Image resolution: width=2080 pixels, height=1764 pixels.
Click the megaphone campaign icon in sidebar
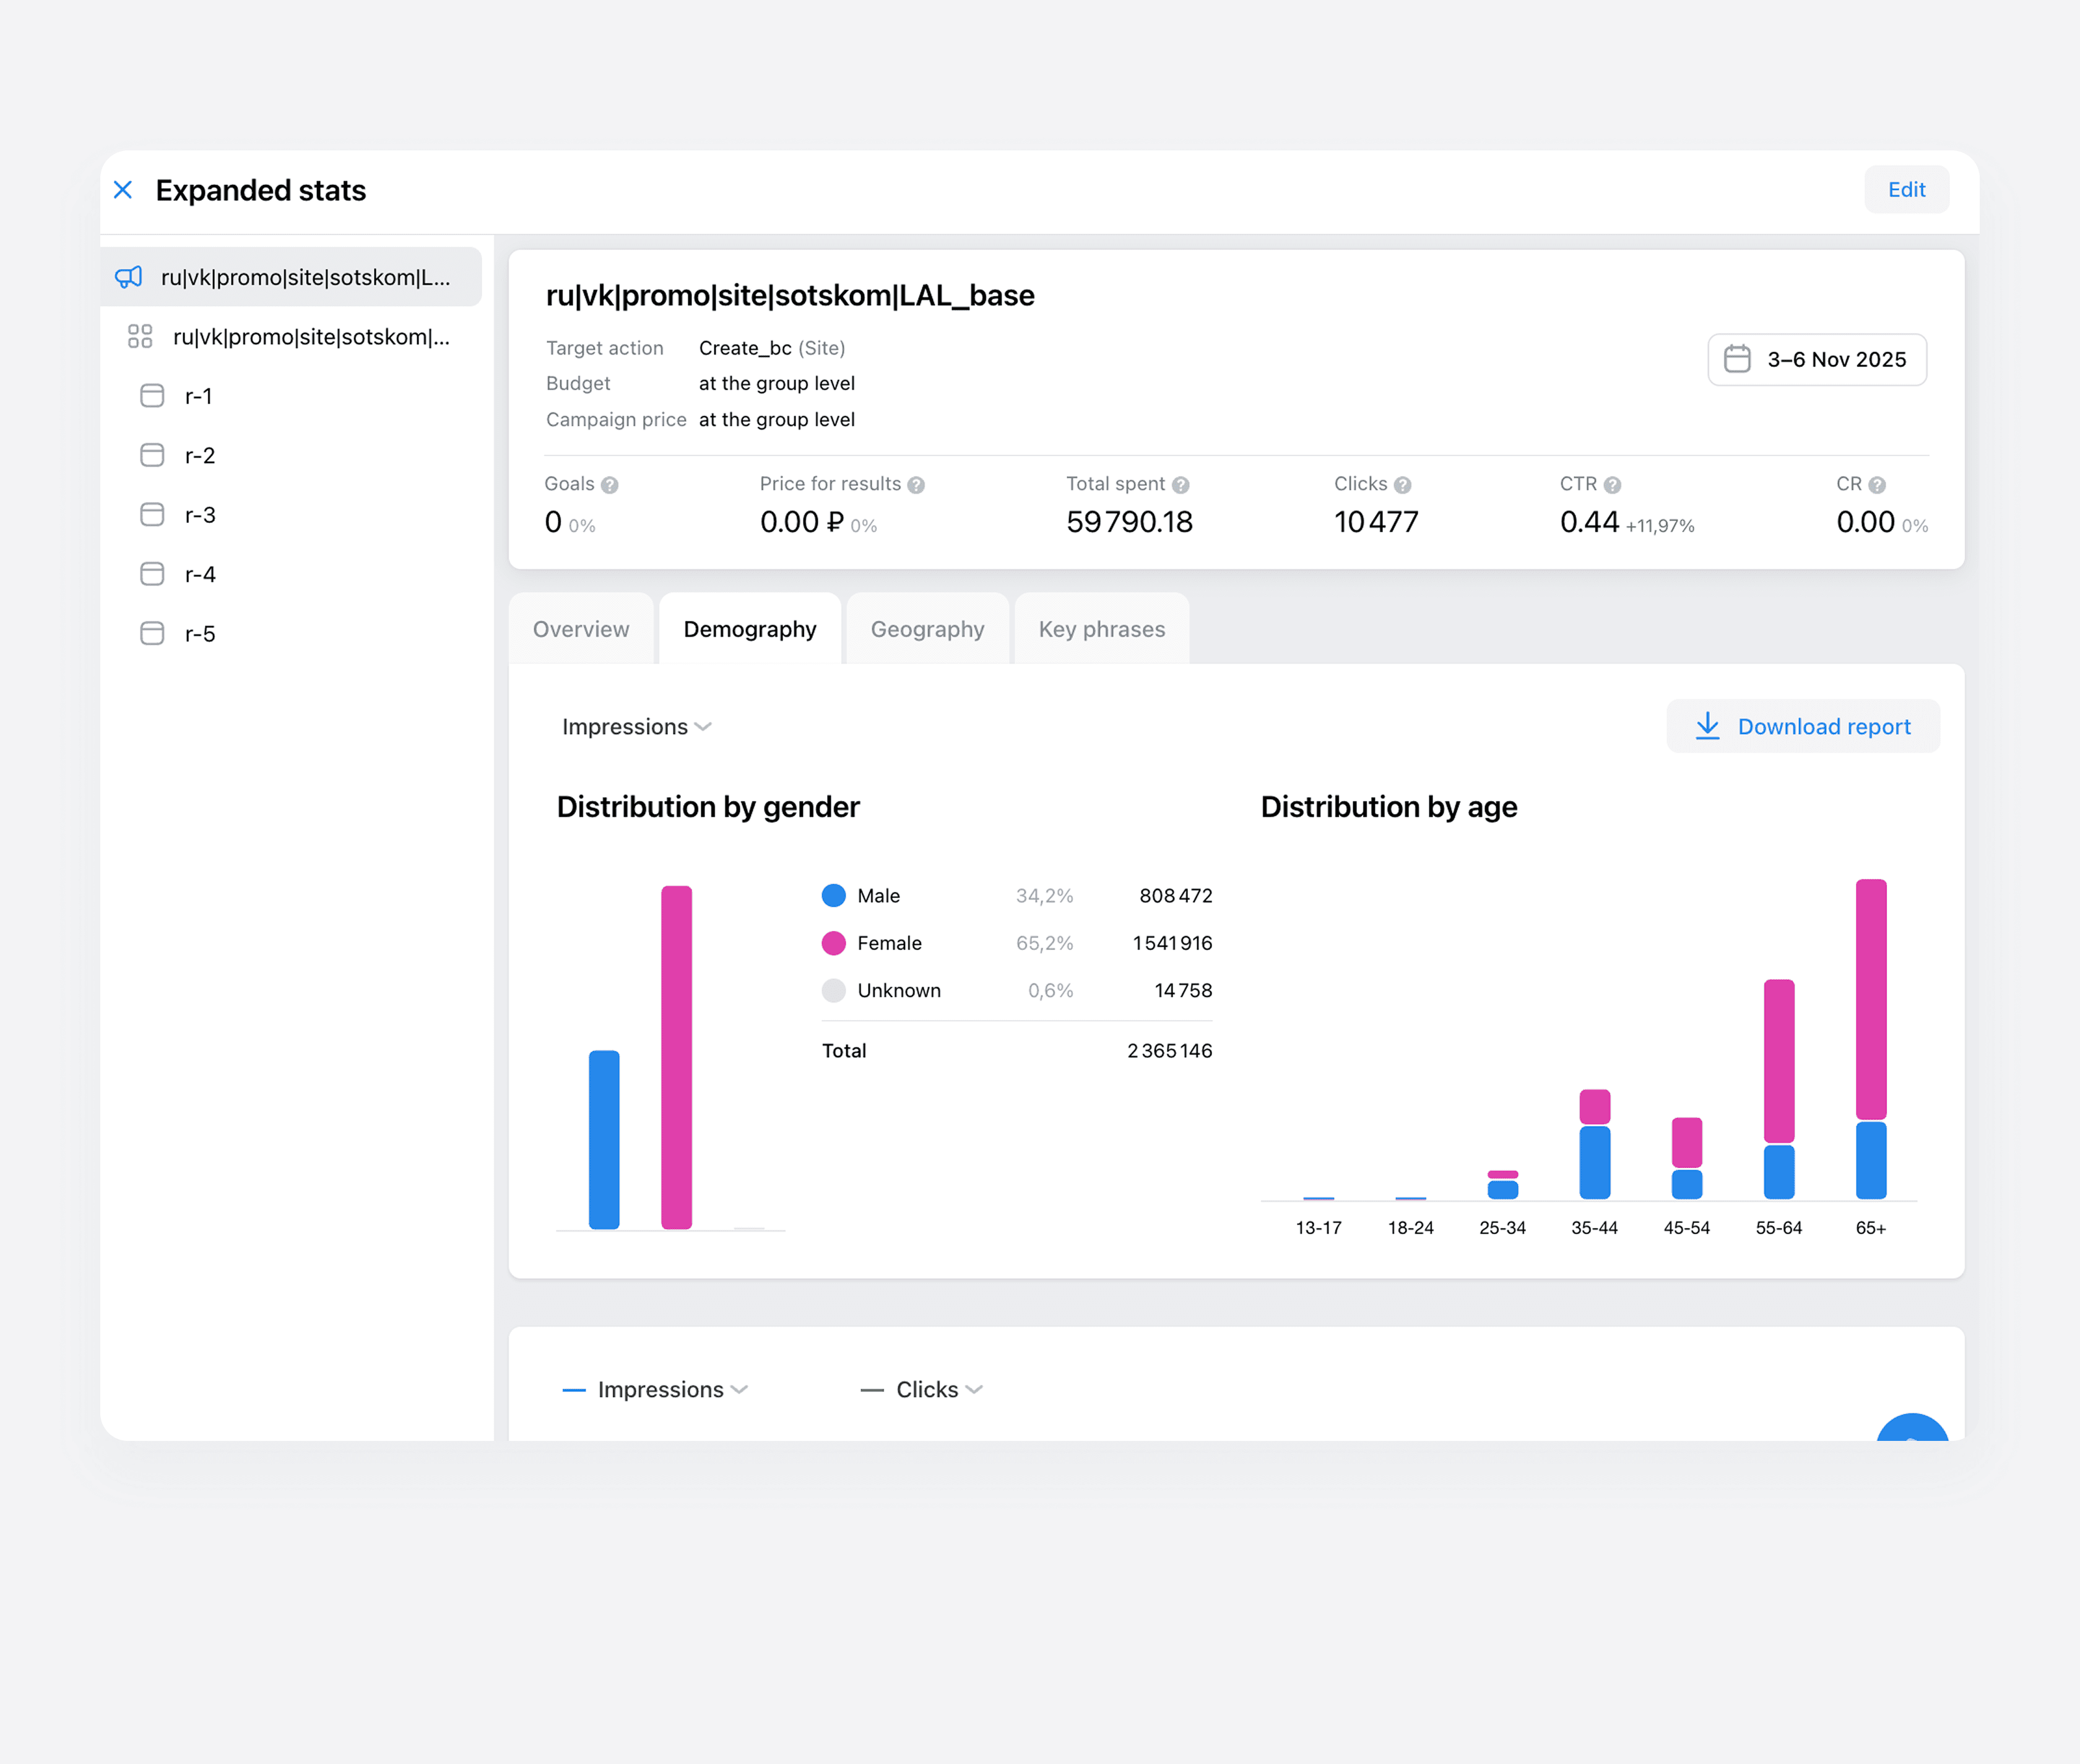(x=129, y=277)
